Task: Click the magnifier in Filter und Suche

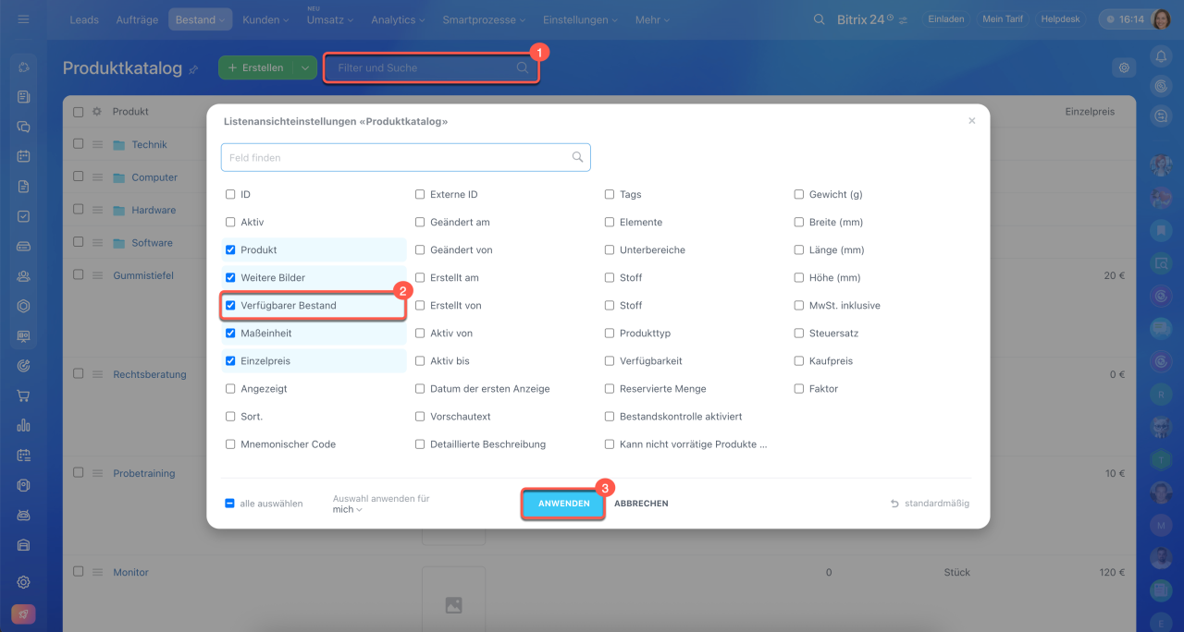Action: pos(523,67)
